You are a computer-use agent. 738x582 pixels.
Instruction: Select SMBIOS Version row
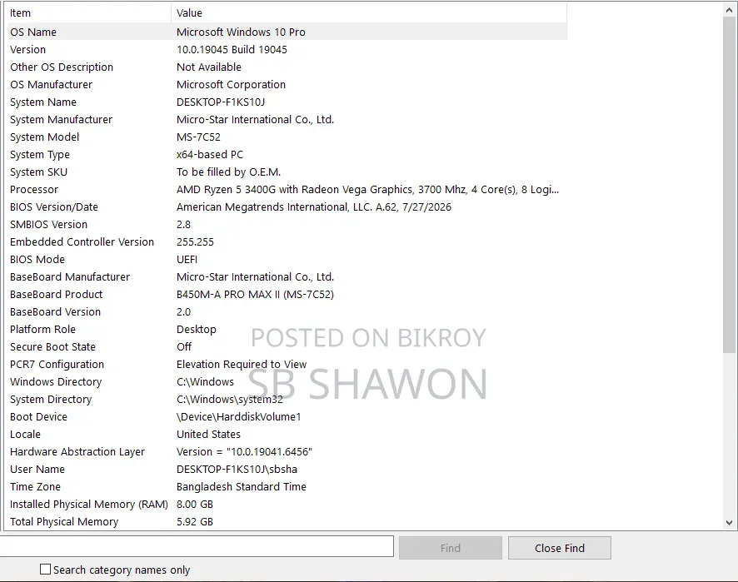(287, 225)
